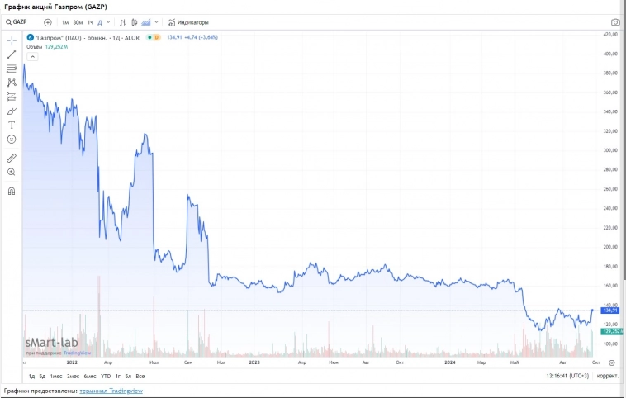Switch to 1м timeframe

click(65, 23)
